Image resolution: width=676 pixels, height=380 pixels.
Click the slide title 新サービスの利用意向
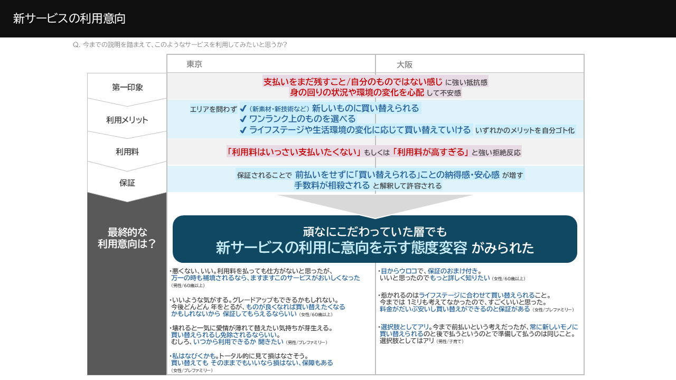(69, 18)
